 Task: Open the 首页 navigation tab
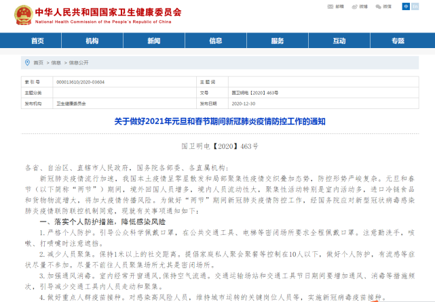click(x=37, y=41)
